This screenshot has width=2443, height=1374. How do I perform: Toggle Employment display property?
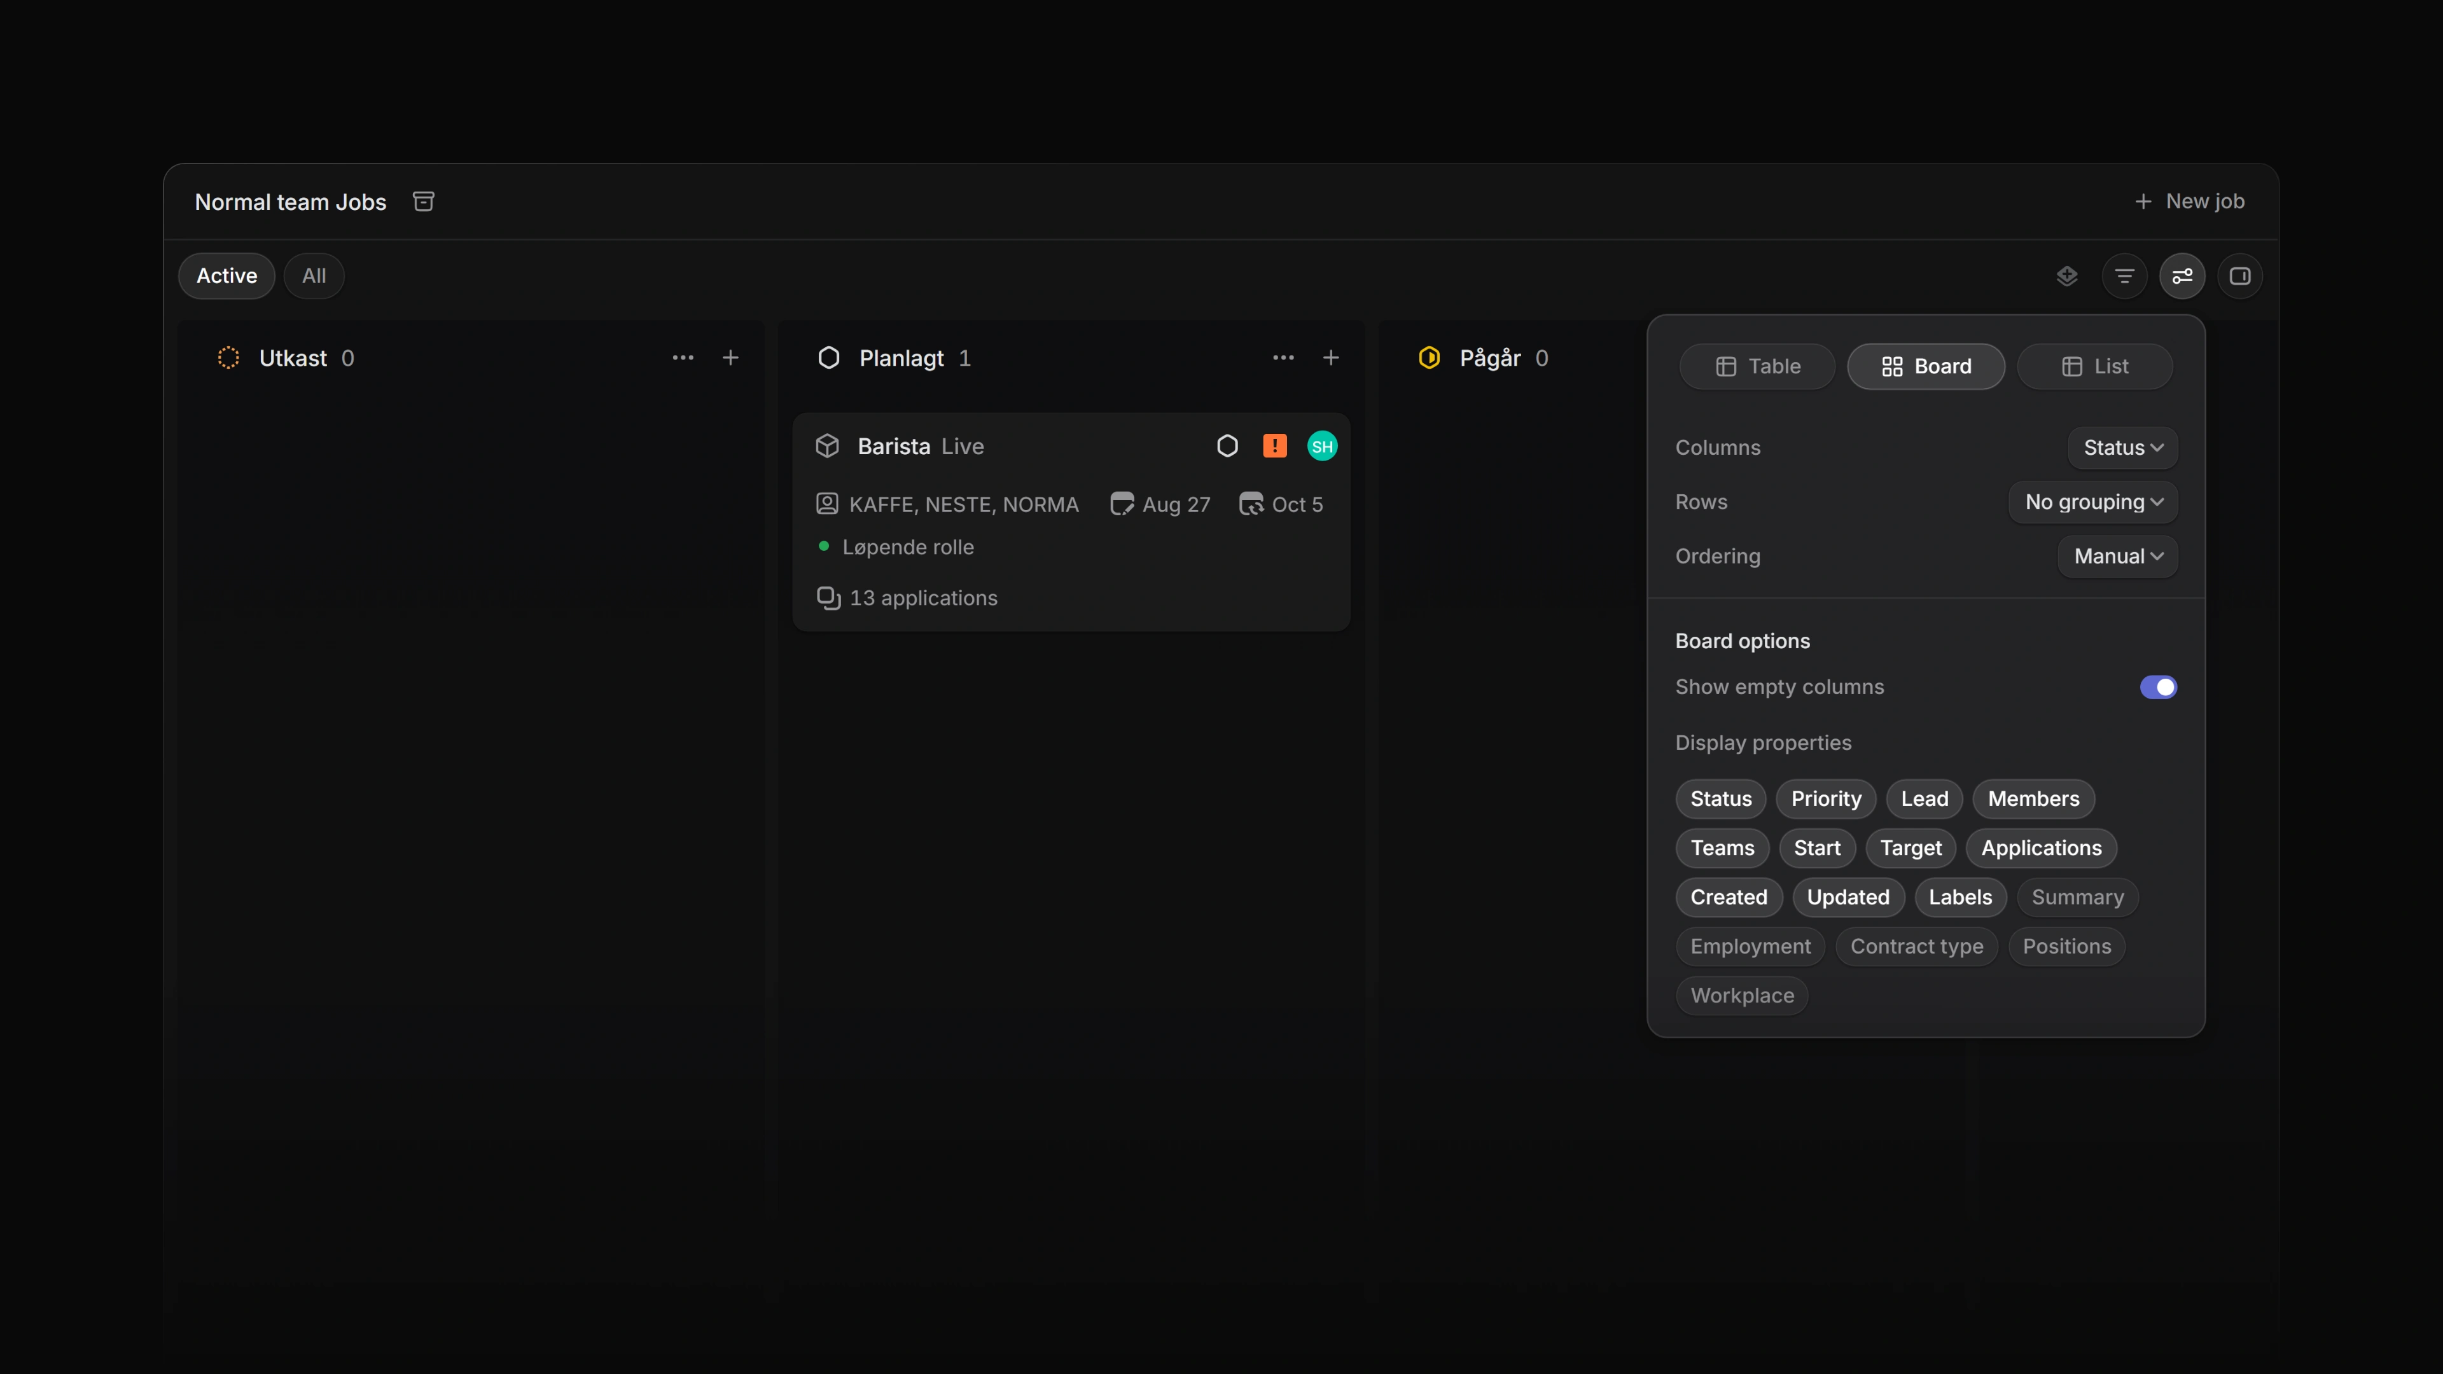pyautogui.click(x=1750, y=947)
